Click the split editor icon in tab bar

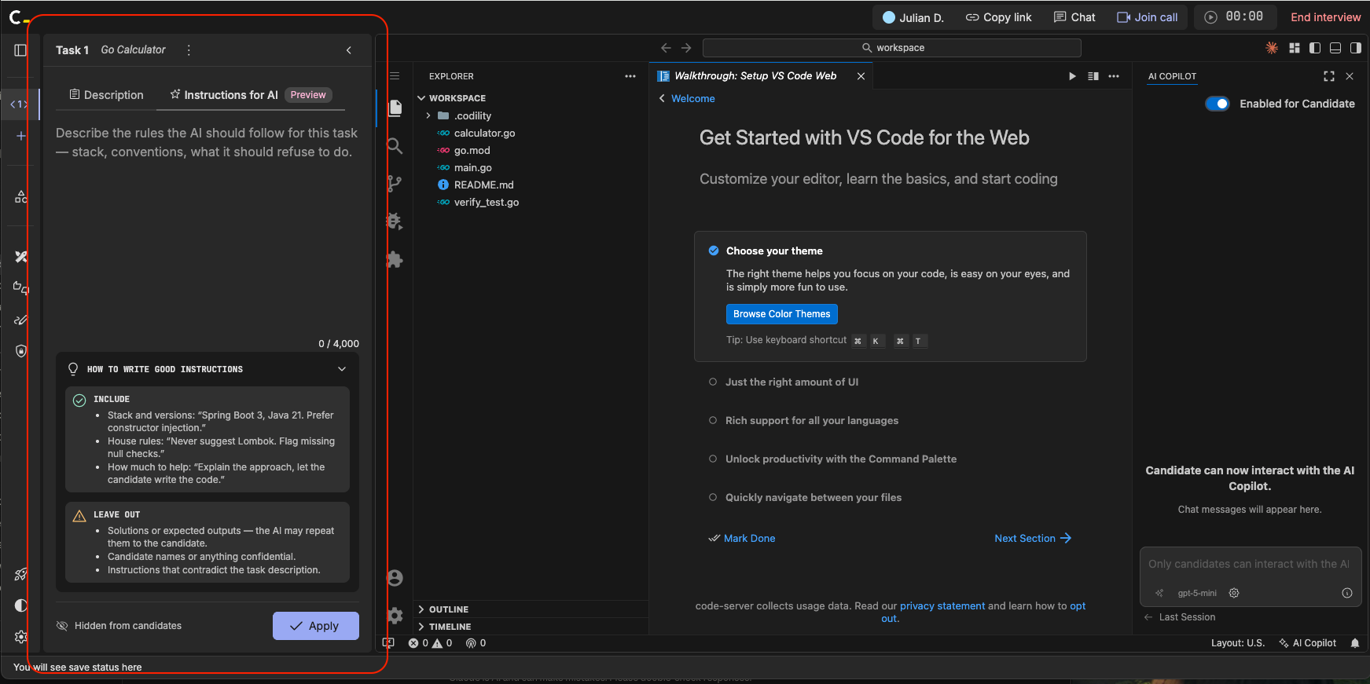pos(1093,76)
